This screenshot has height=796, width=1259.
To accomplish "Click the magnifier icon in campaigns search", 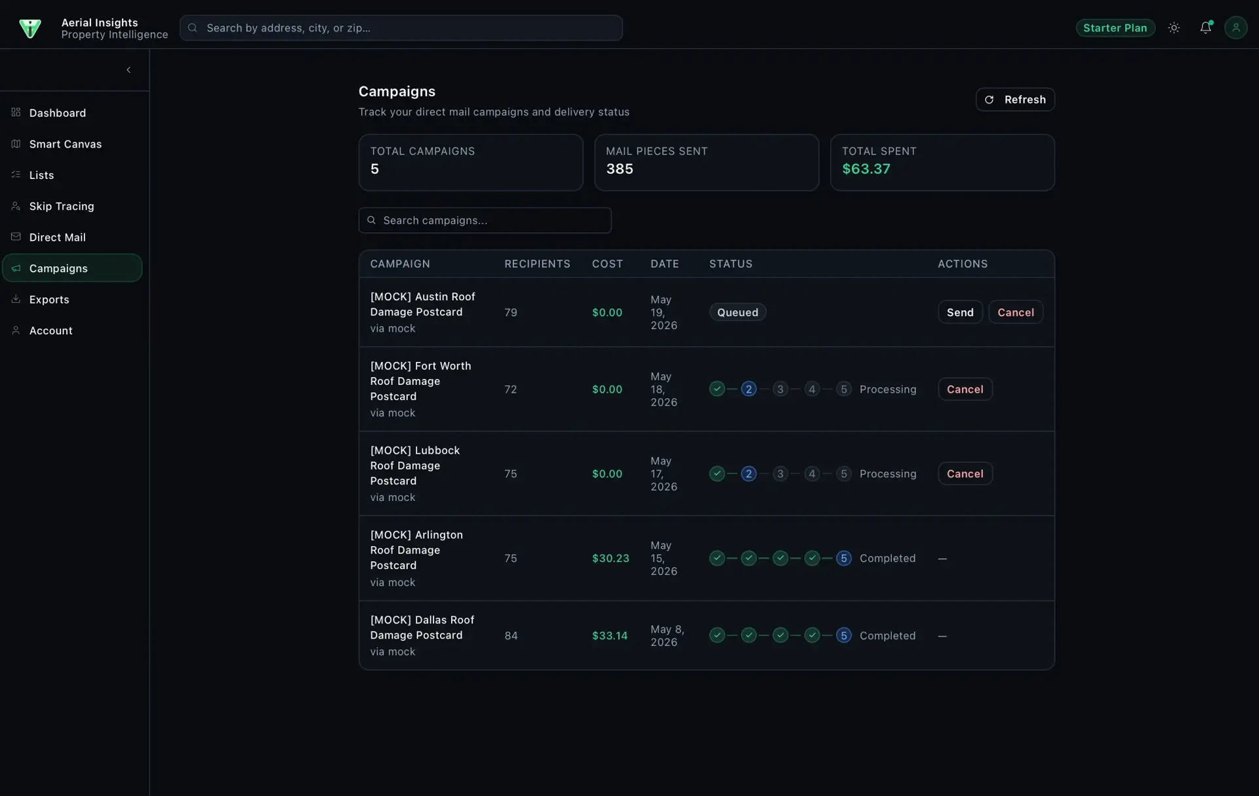I will tap(371, 220).
